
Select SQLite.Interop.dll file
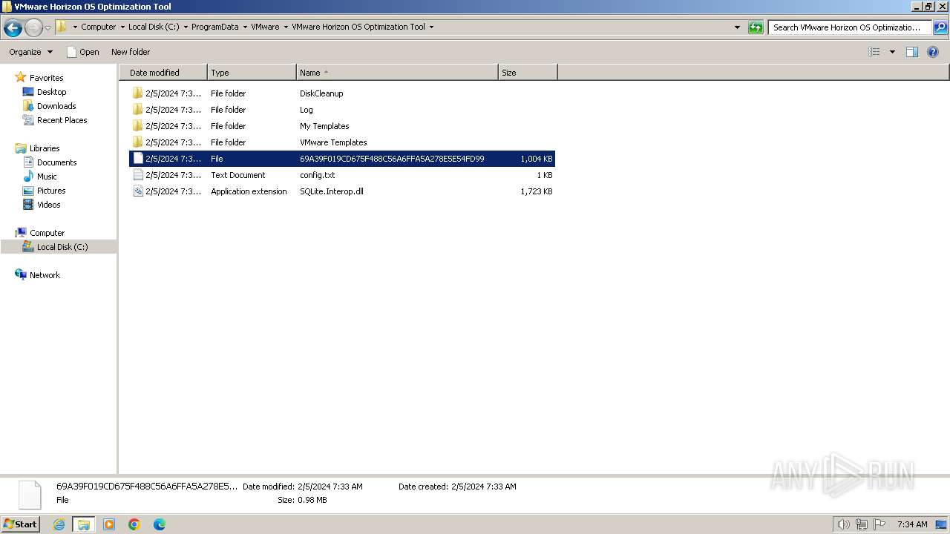click(x=341, y=191)
